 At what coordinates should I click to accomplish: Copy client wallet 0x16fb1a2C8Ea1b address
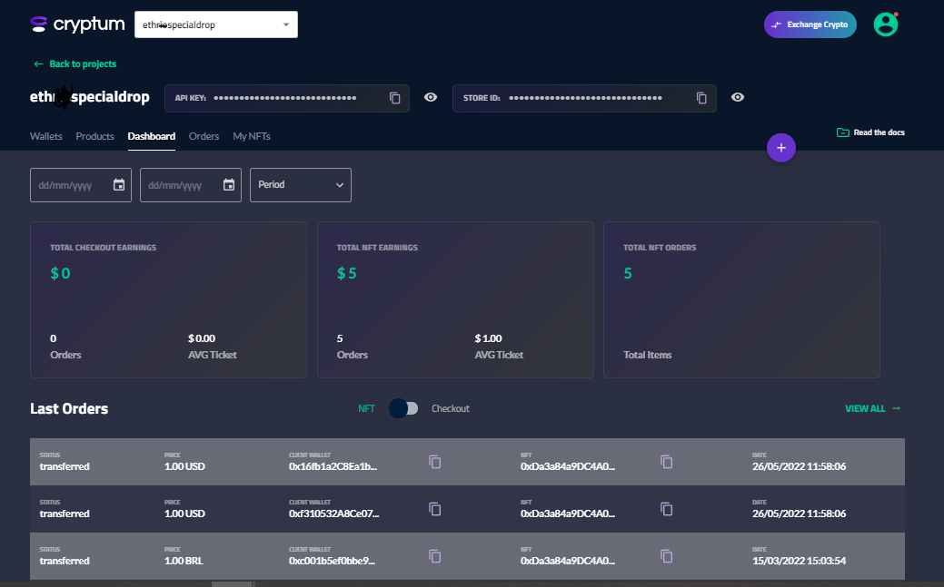(435, 461)
